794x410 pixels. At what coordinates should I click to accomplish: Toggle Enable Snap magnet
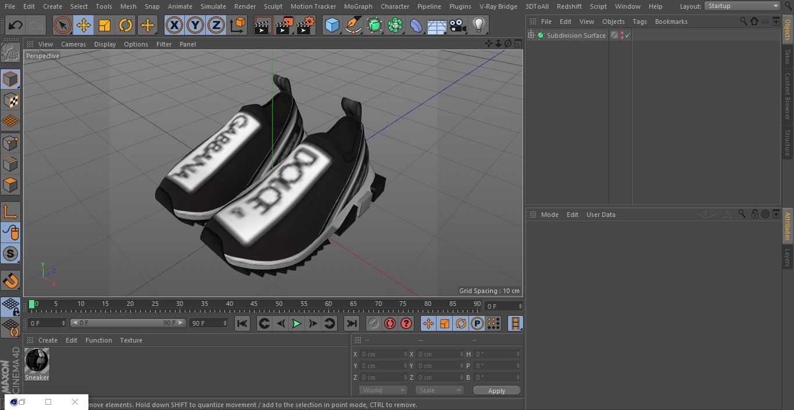(x=10, y=281)
